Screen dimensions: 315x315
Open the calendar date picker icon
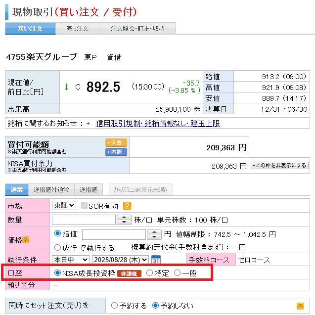(156, 260)
